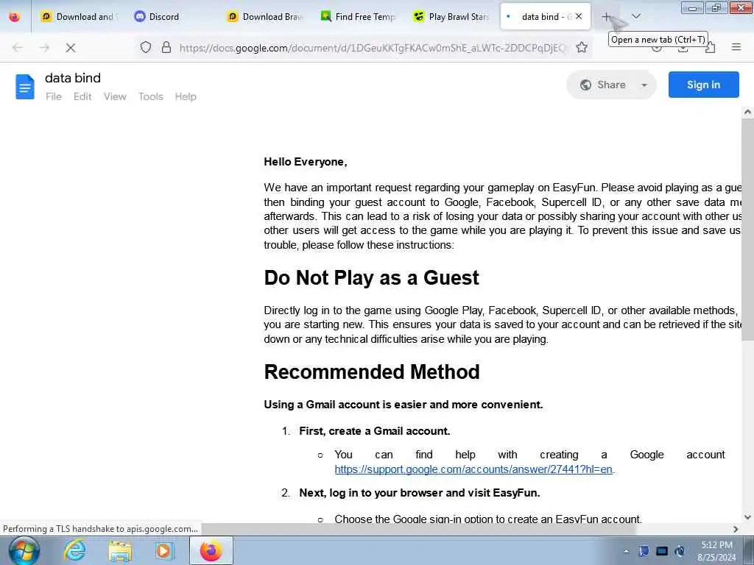Open the Help menu
754x565 pixels.
[x=186, y=96]
